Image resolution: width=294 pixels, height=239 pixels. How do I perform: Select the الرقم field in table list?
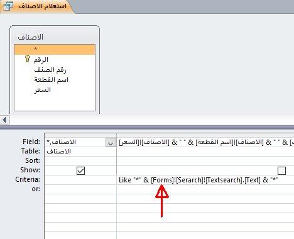click(55, 60)
